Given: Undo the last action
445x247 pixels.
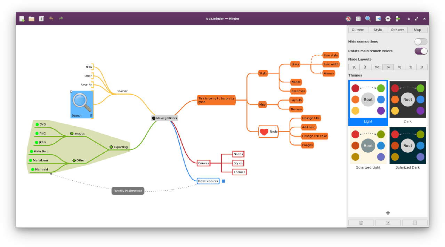Looking at the screenshot, I should coord(51,19).
